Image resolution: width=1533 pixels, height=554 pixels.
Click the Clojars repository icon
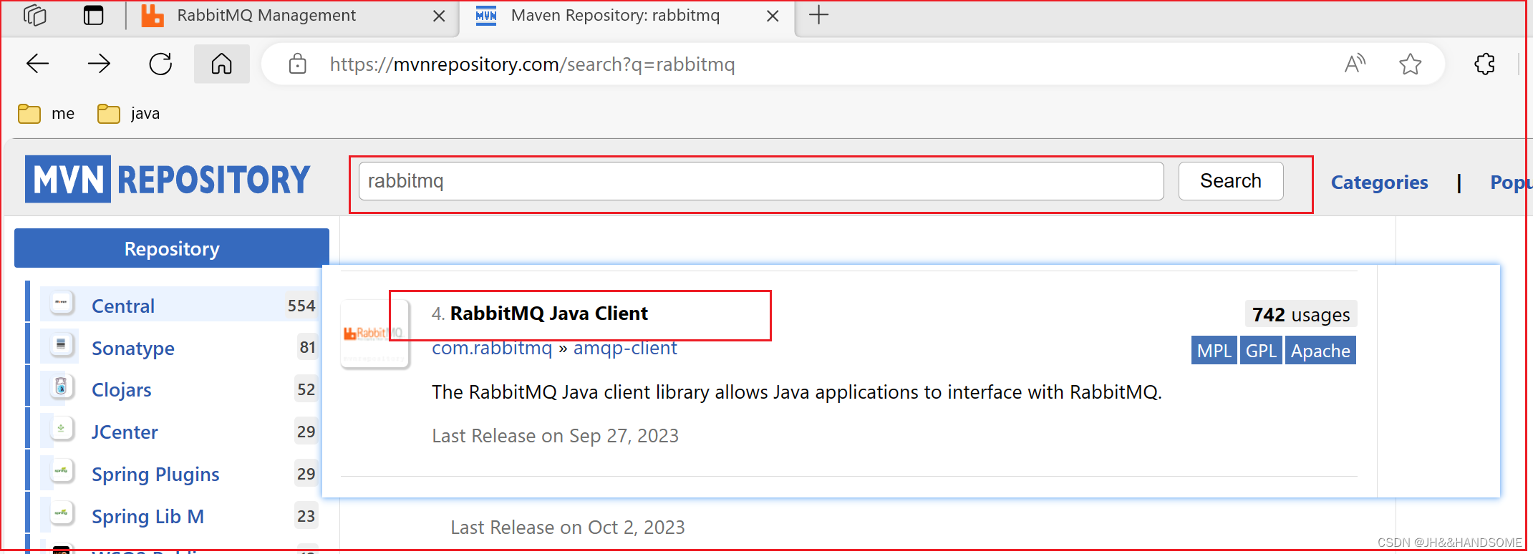(x=62, y=387)
